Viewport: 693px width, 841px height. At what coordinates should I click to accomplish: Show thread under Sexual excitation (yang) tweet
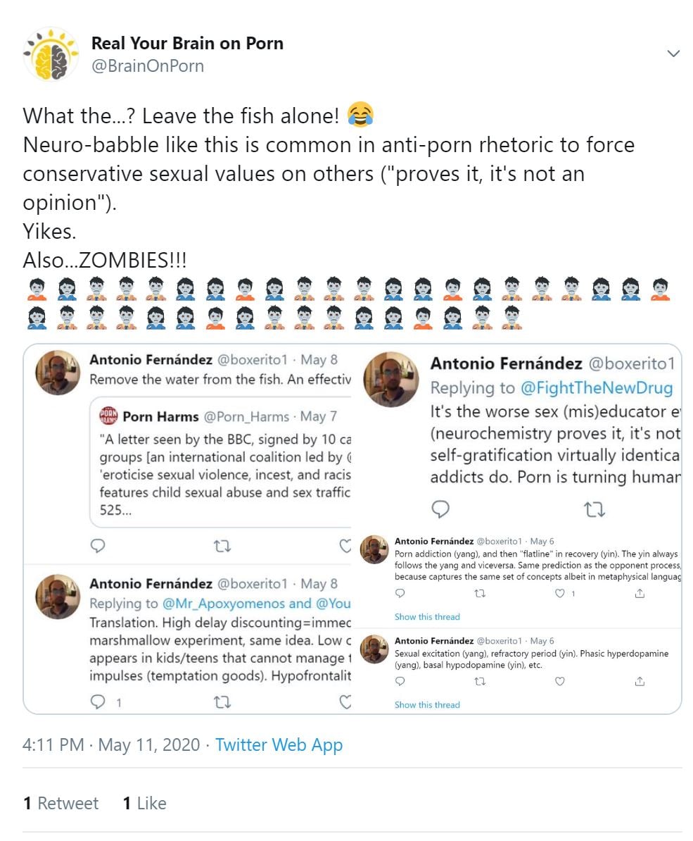(x=427, y=704)
